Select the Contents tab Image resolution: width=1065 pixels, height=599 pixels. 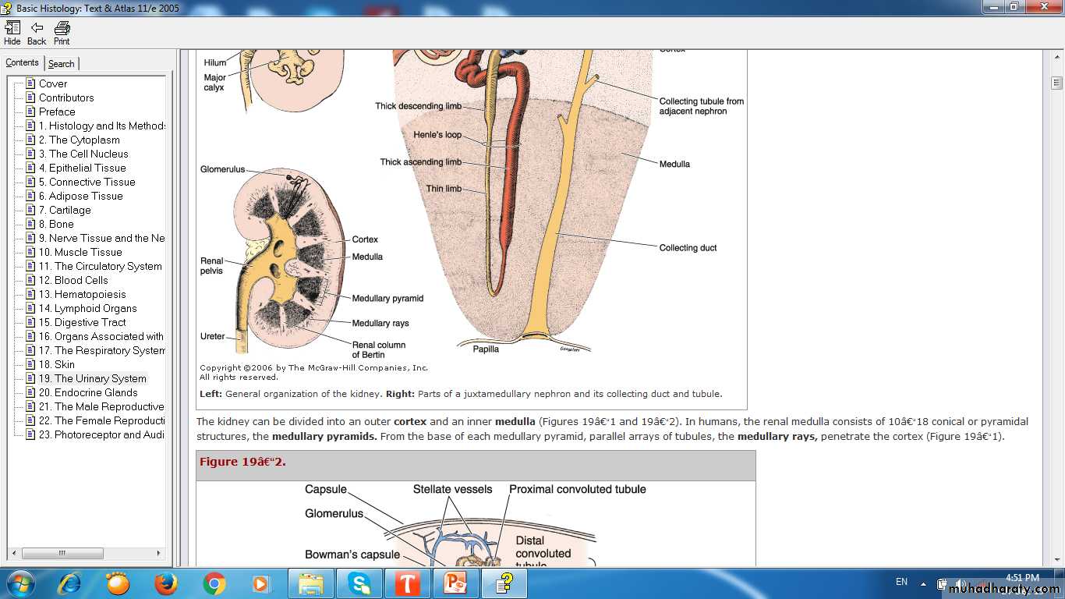click(22, 63)
